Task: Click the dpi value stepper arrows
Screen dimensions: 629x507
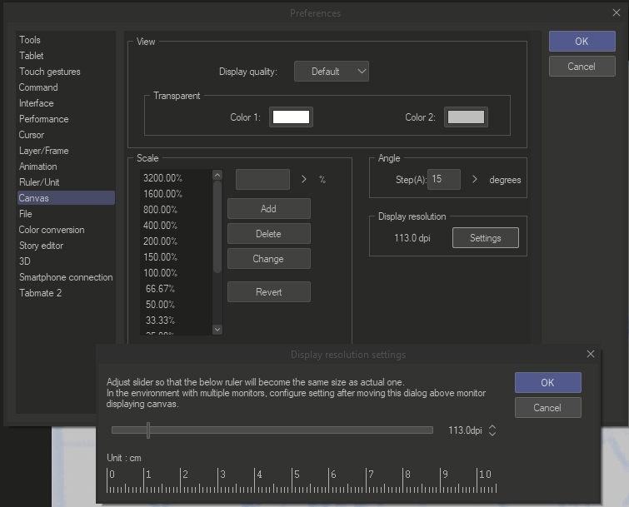Action: pos(492,430)
